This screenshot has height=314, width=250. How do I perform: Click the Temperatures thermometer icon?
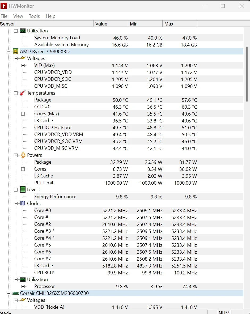pos(23,93)
